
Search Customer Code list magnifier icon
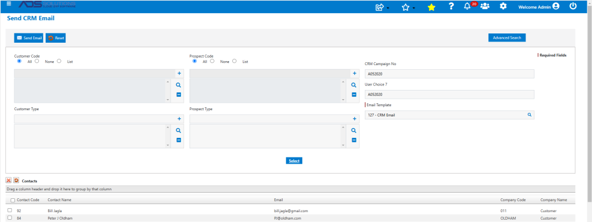[179, 85]
